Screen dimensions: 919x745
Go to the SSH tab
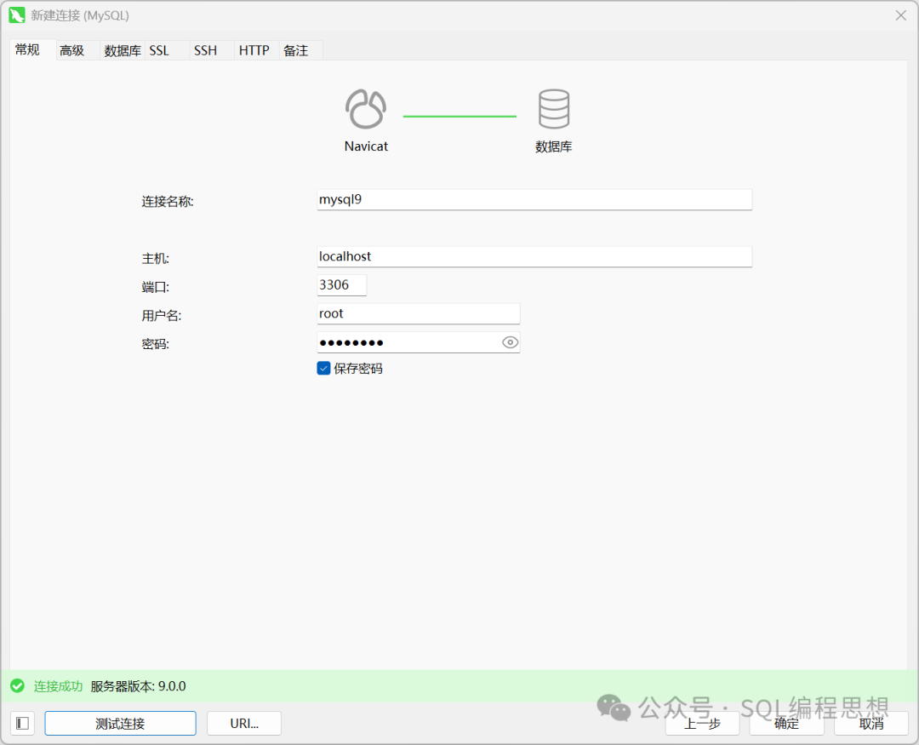205,51
